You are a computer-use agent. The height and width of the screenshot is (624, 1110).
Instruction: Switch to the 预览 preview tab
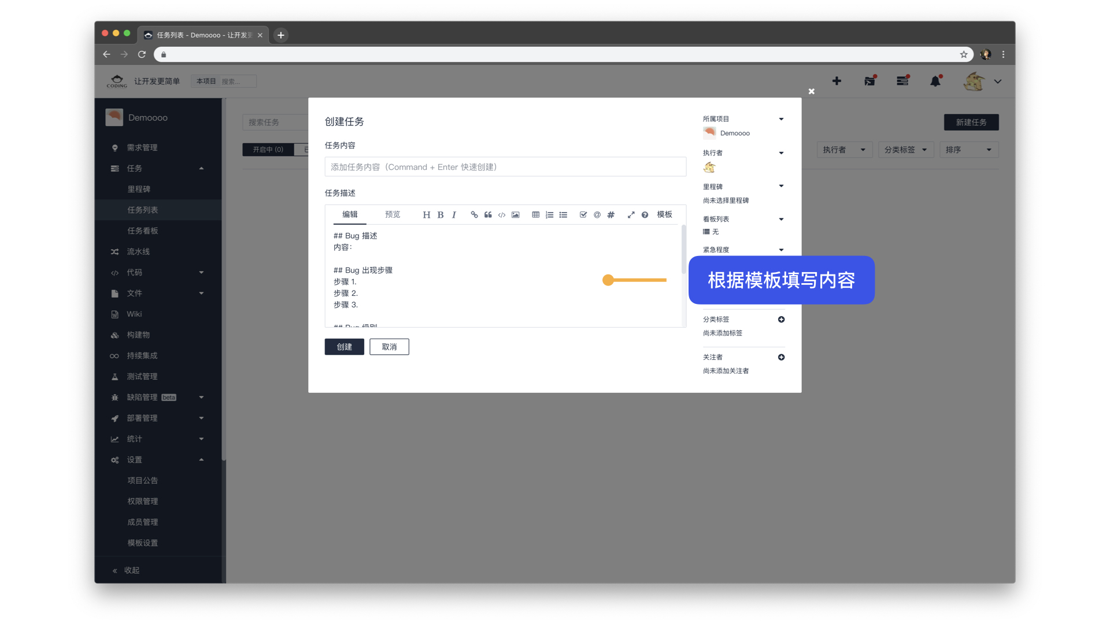(x=393, y=214)
